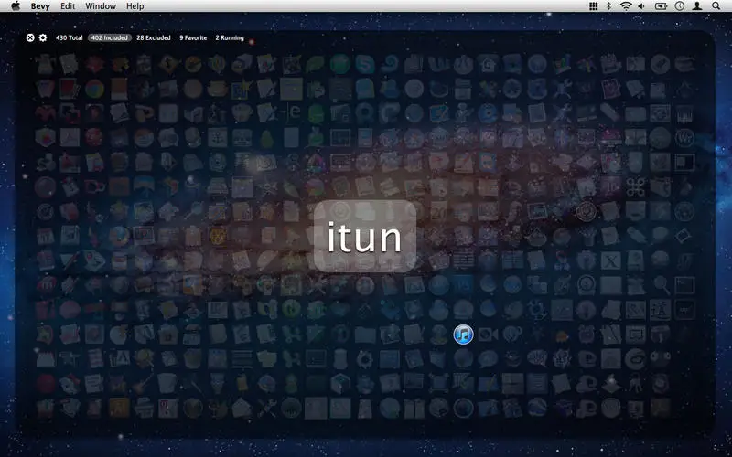The image size is (732, 457).
Task: Open the "Wr" circular app icon
Action: 684,138
